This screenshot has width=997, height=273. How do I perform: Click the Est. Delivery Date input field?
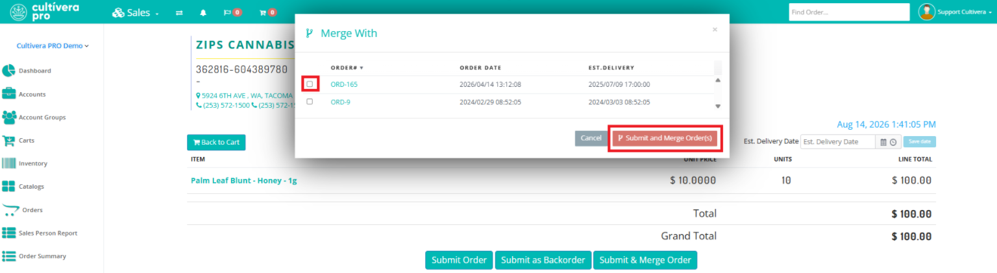(838, 142)
